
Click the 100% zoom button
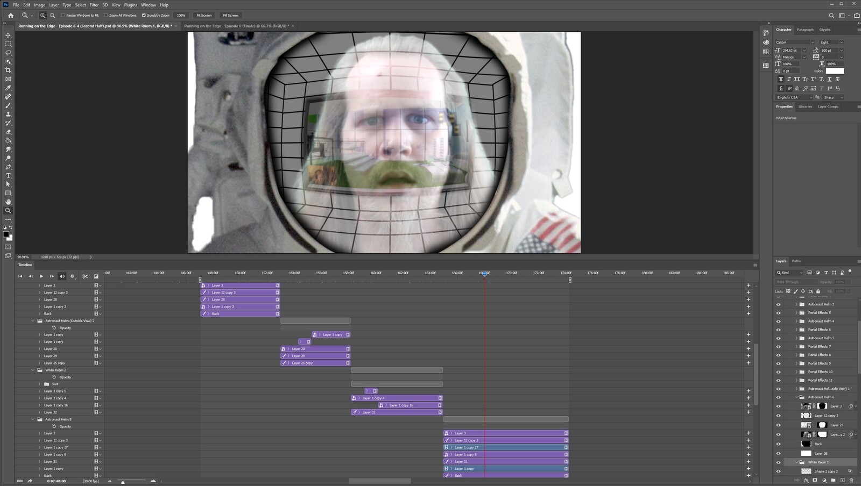coord(181,16)
